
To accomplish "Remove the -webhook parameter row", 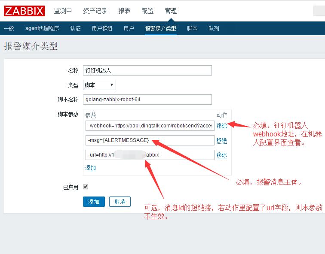I will click(221, 126).
